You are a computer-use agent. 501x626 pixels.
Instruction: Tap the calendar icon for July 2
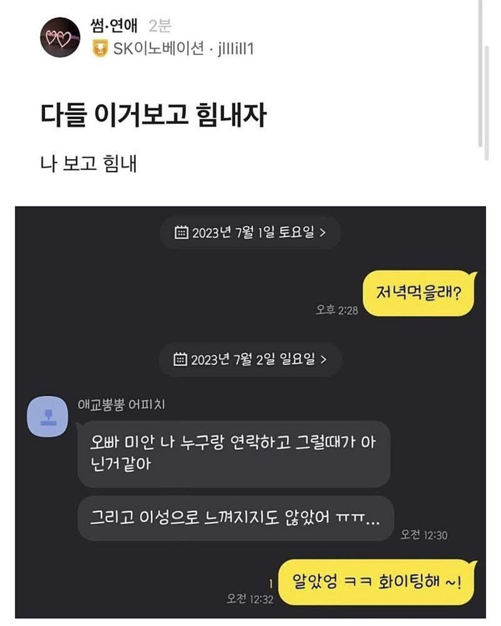coord(180,359)
